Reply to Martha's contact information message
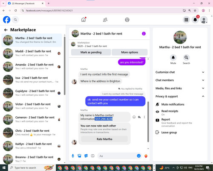Image resolution: width=213 pixels, height=171 pixels. [x=139, y=117]
